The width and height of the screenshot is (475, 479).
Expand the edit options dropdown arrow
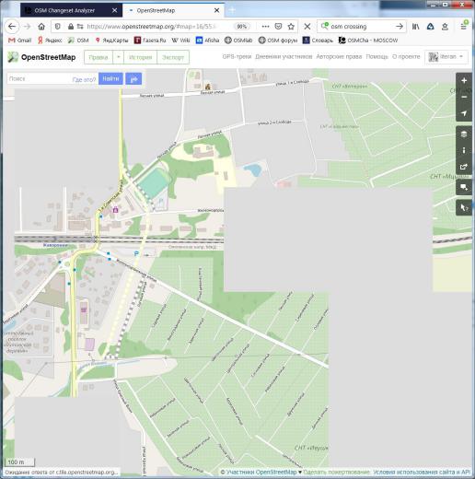pos(118,57)
